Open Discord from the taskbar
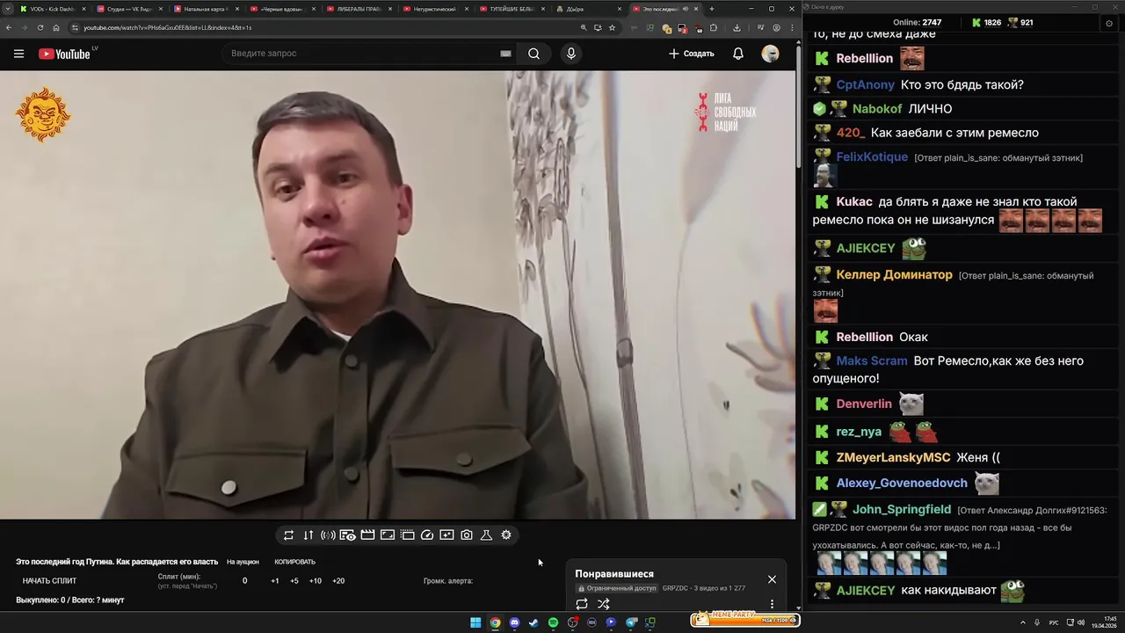1125x633 pixels. coord(514,622)
